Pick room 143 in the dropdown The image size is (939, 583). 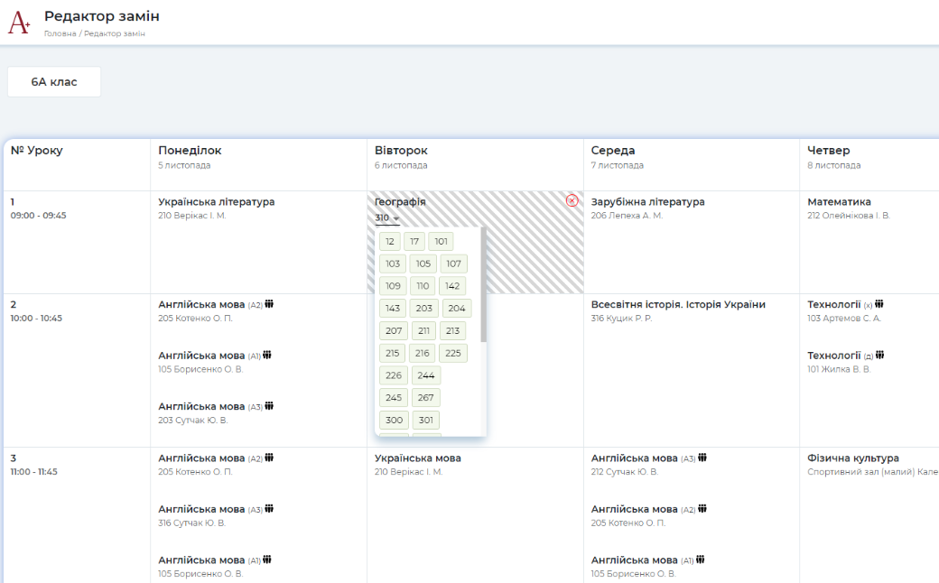[x=393, y=309]
